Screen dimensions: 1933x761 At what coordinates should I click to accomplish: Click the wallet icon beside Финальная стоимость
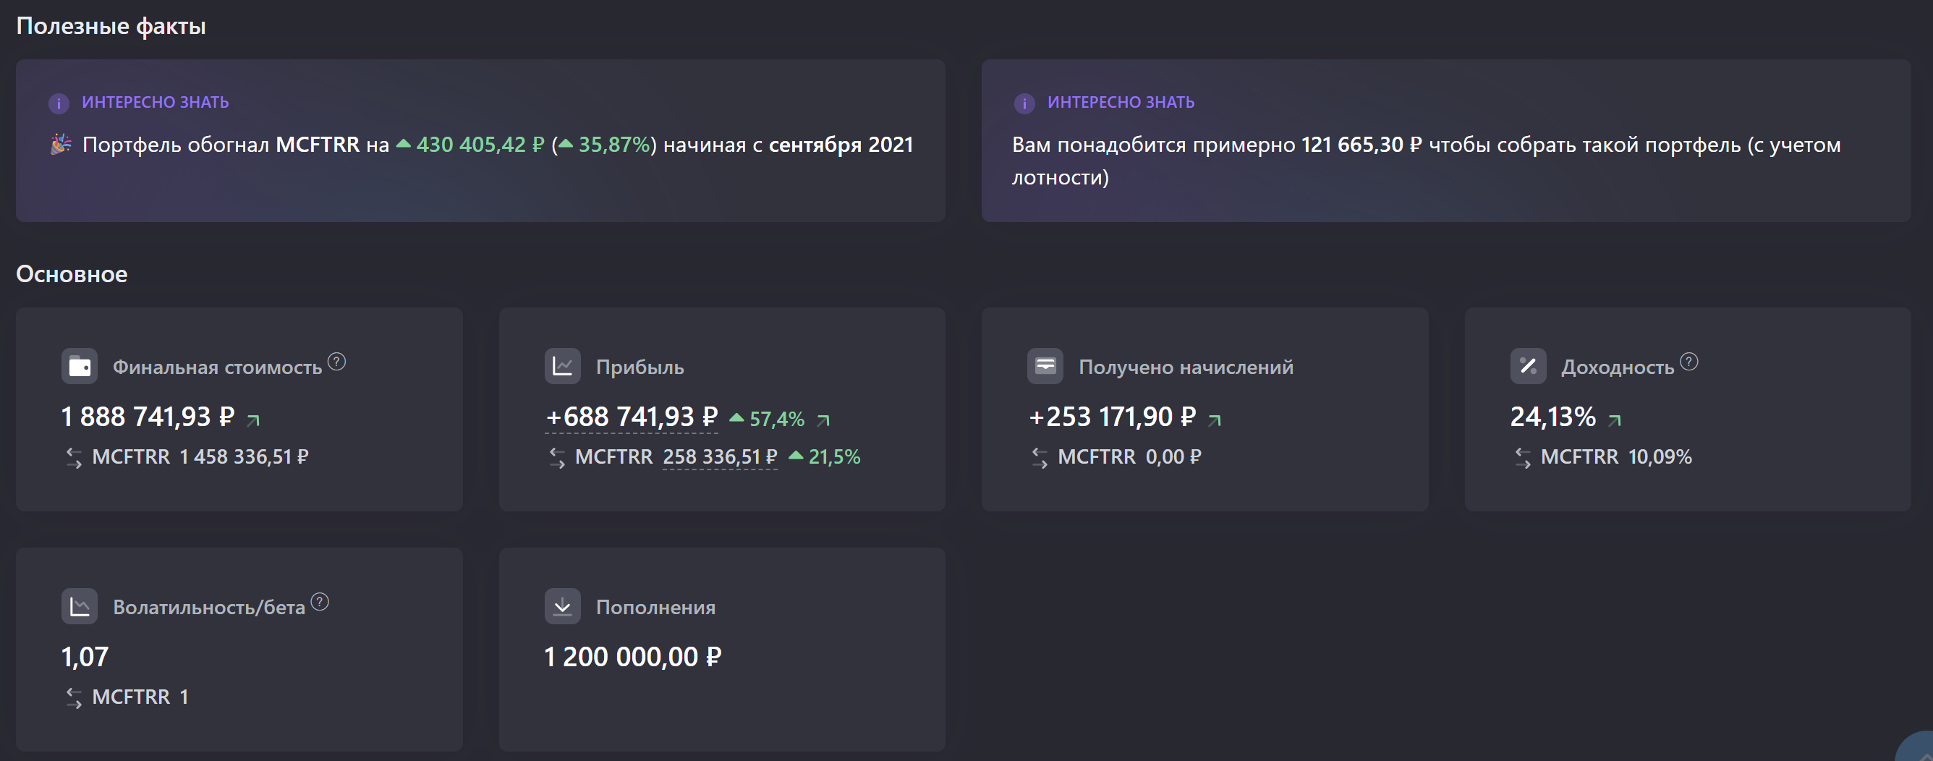[x=80, y=366]
